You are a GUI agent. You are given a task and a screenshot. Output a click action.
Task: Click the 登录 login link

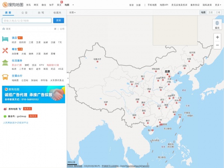click(131, 5)
